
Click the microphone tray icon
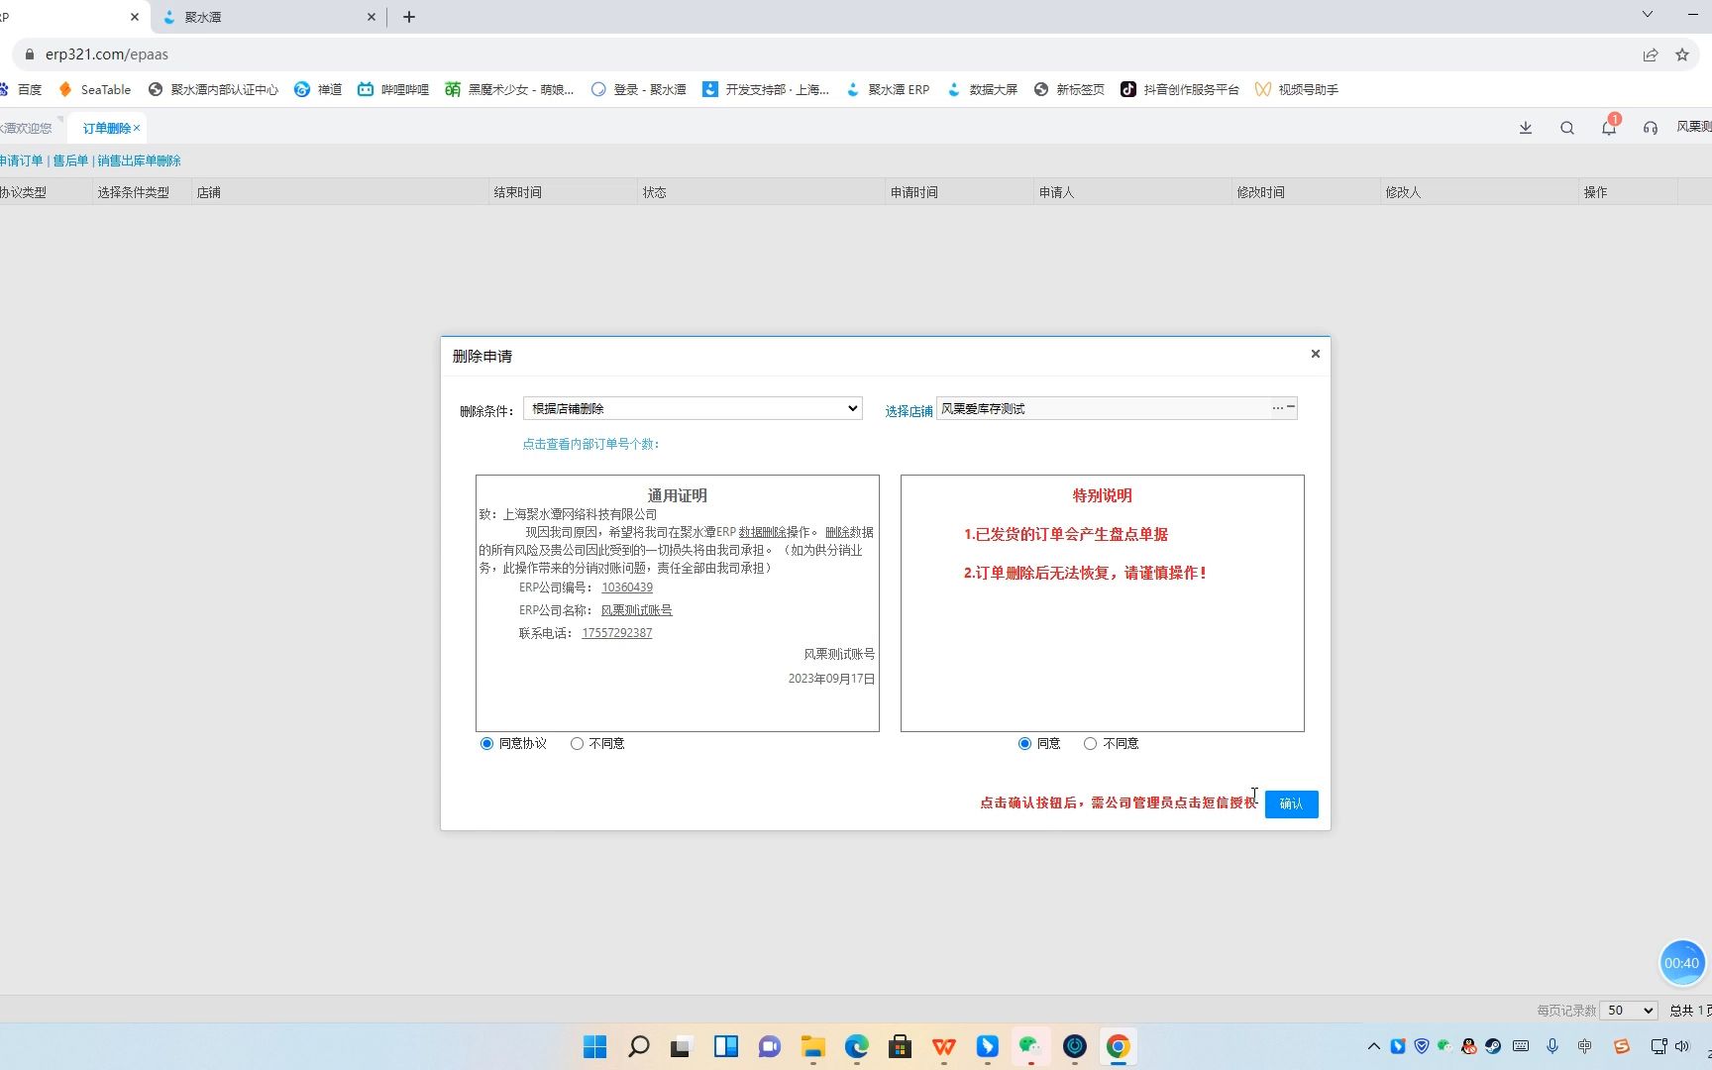coord(1552,1046)
